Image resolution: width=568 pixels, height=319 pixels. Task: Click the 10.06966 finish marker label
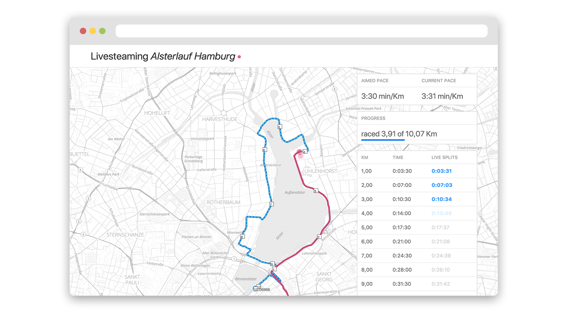[x=262, y=290]
